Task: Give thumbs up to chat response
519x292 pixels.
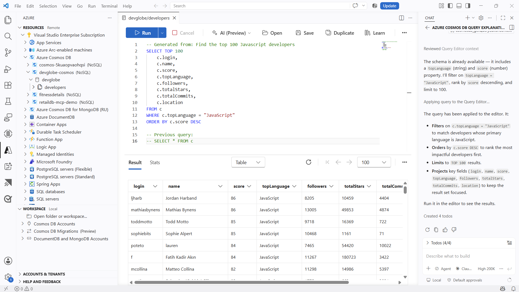Action: pyautogui.click(x=445, y=230)
